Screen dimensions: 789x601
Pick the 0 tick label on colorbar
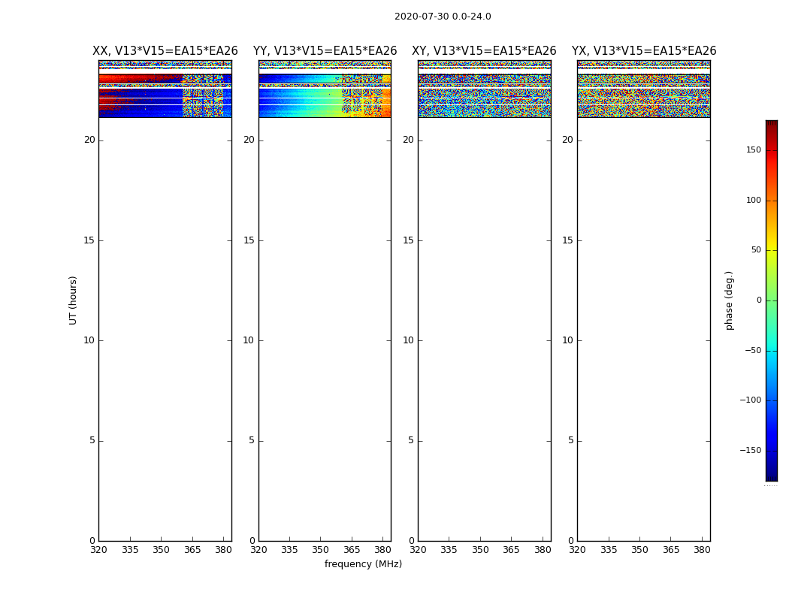(758, 300)
